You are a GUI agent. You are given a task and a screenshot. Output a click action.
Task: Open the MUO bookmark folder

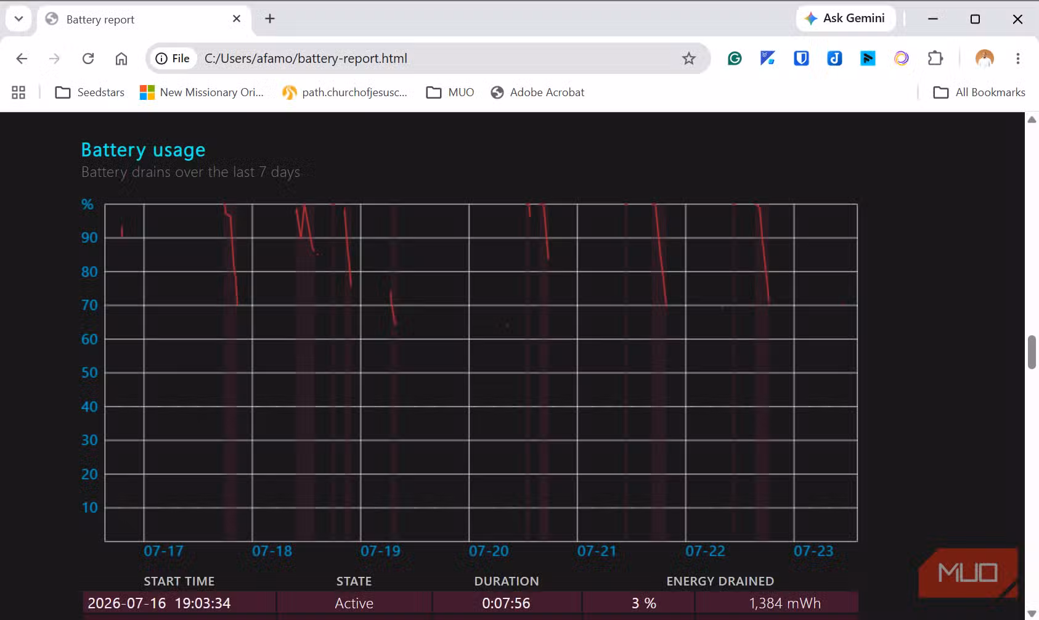(450, 92)
